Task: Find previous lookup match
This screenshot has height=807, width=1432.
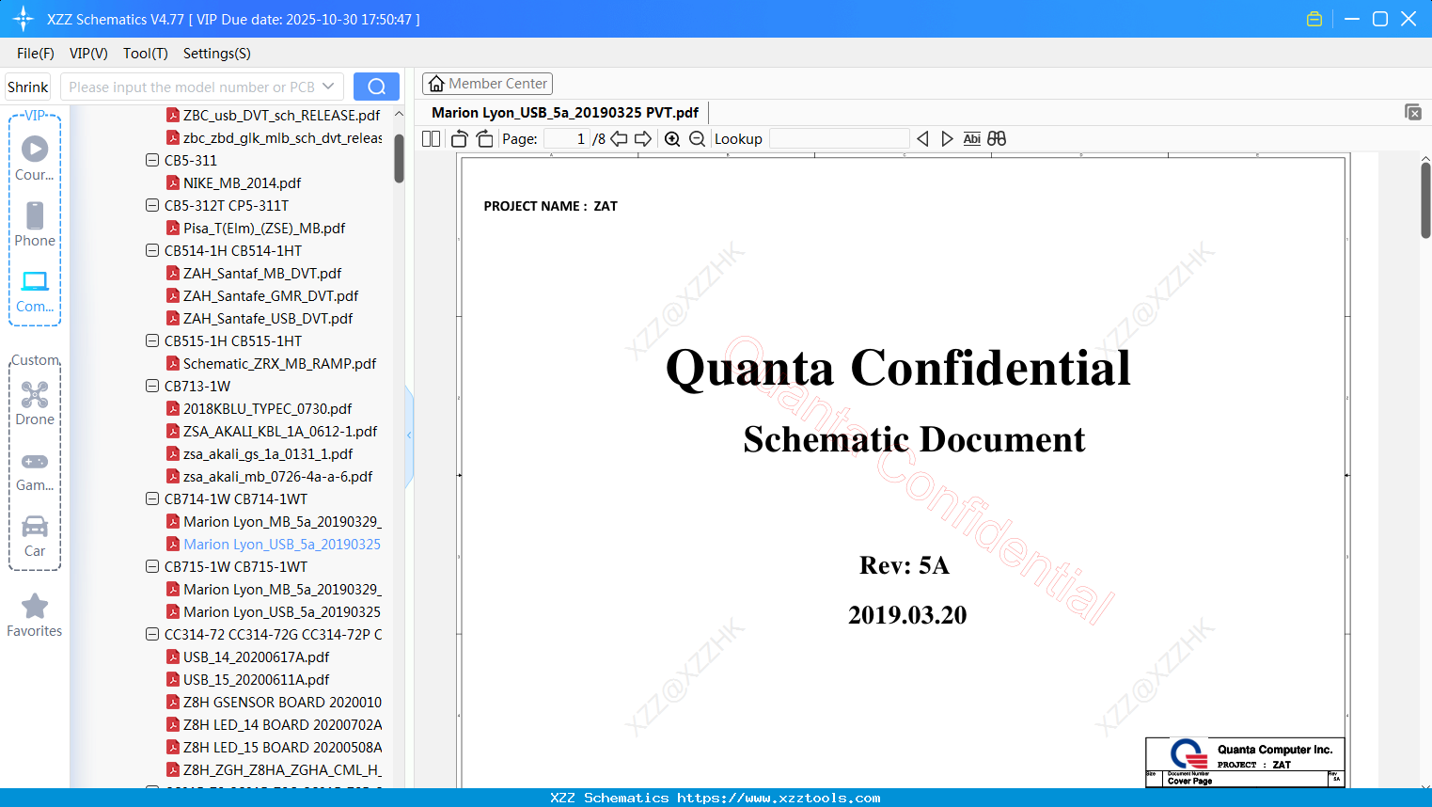Action: 922,139
